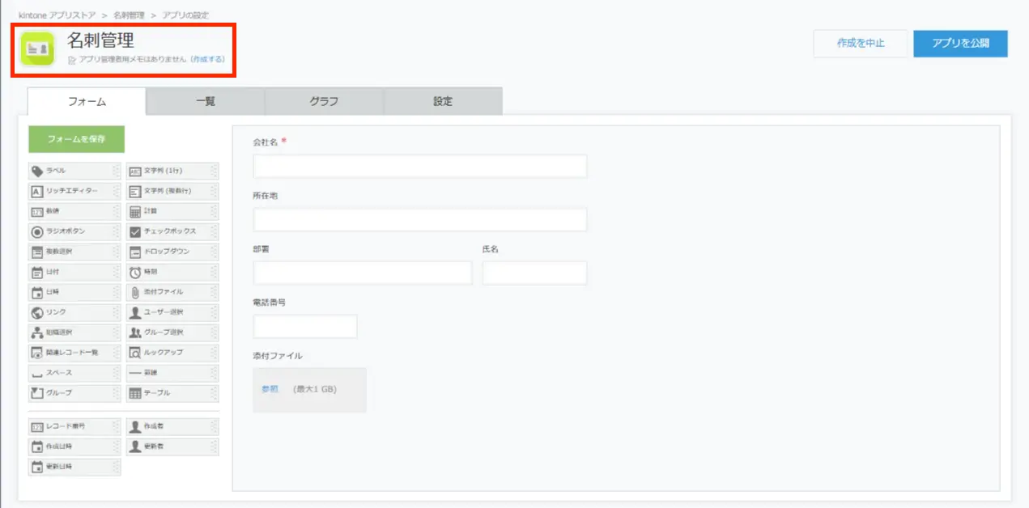
Task: Switch to the 一覧 tab
Action: pyautogui.click(x=205, y=102)
